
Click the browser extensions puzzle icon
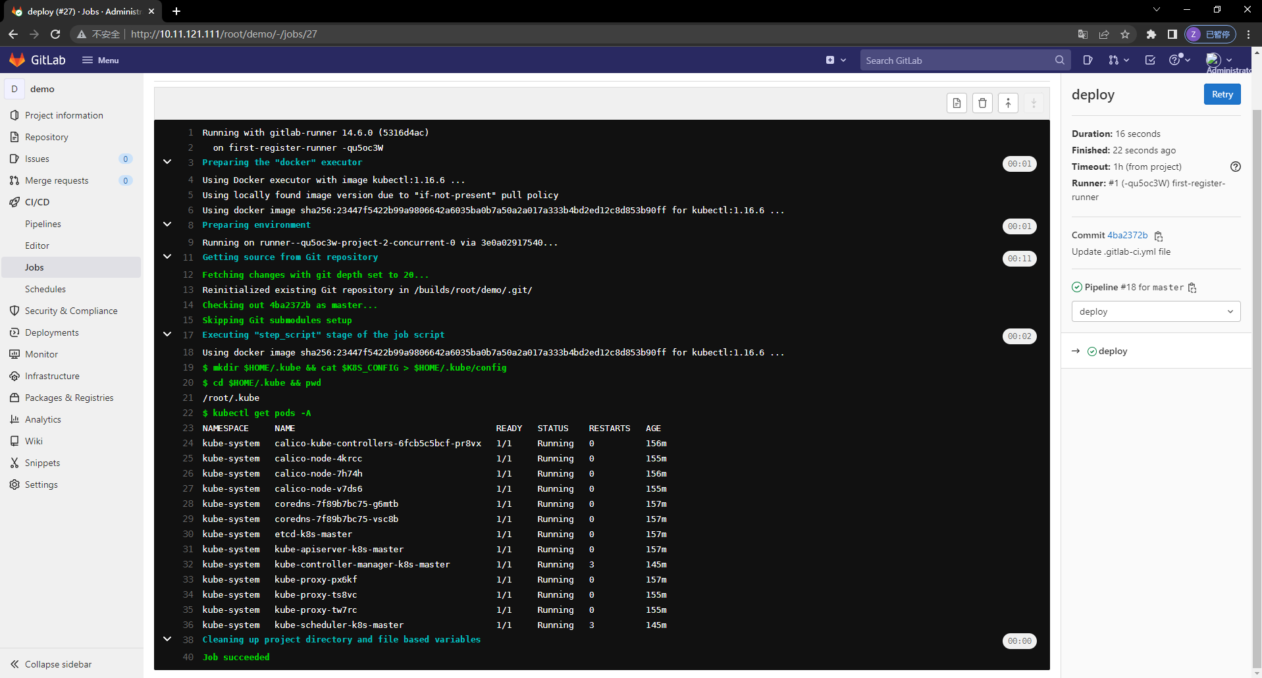(x=1151, y=34)
